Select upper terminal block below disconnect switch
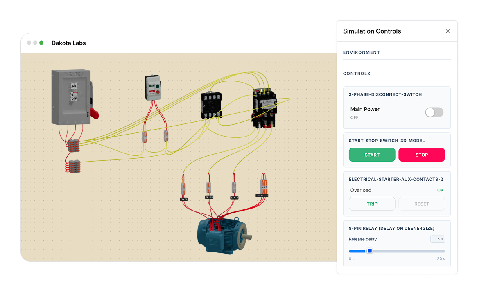The width and height of the screenshot is (477, 294). 74,146
